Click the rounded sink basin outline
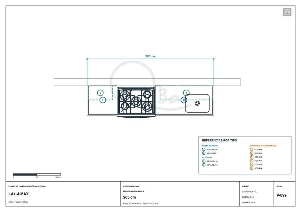 pos(197,103)
